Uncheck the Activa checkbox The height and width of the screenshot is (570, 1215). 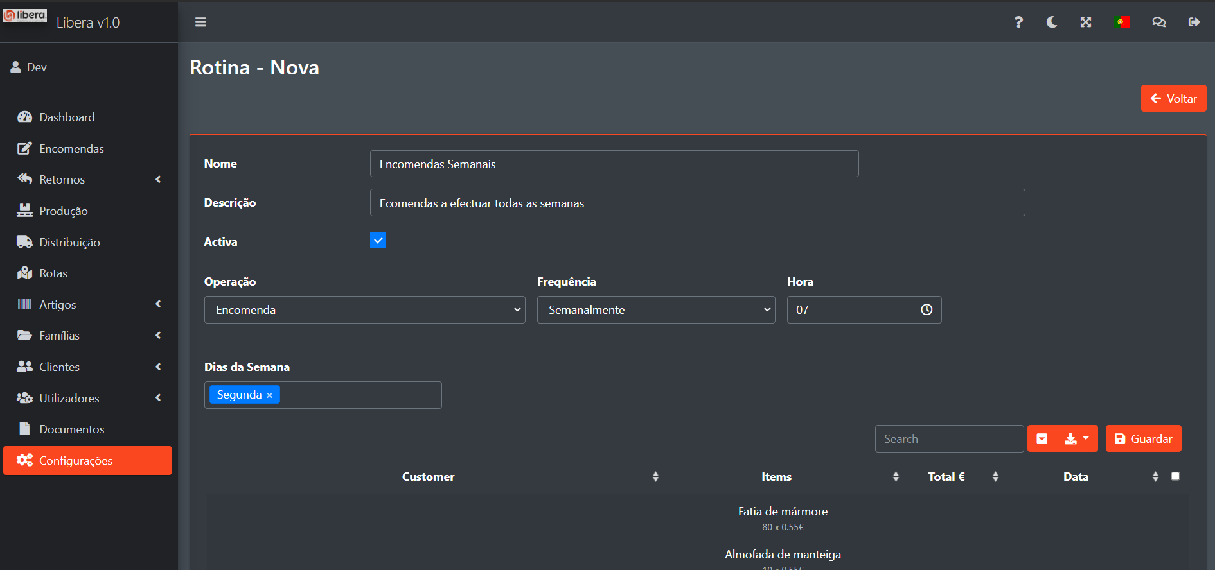[x=378, y=241]
